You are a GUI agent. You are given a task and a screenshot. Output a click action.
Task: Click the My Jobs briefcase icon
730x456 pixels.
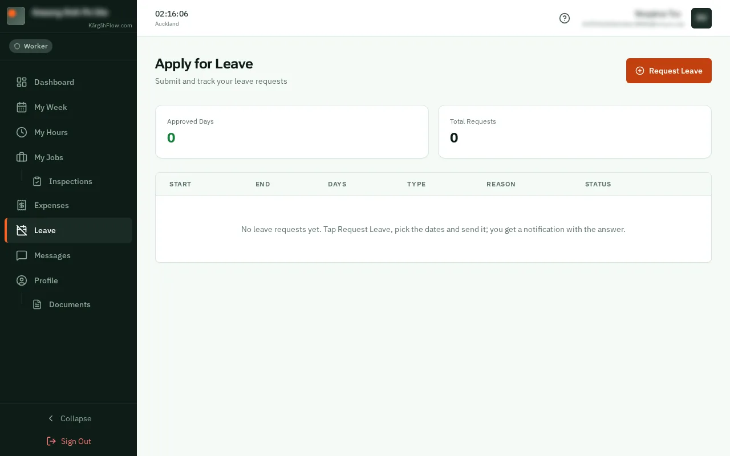tap(22, 157)
